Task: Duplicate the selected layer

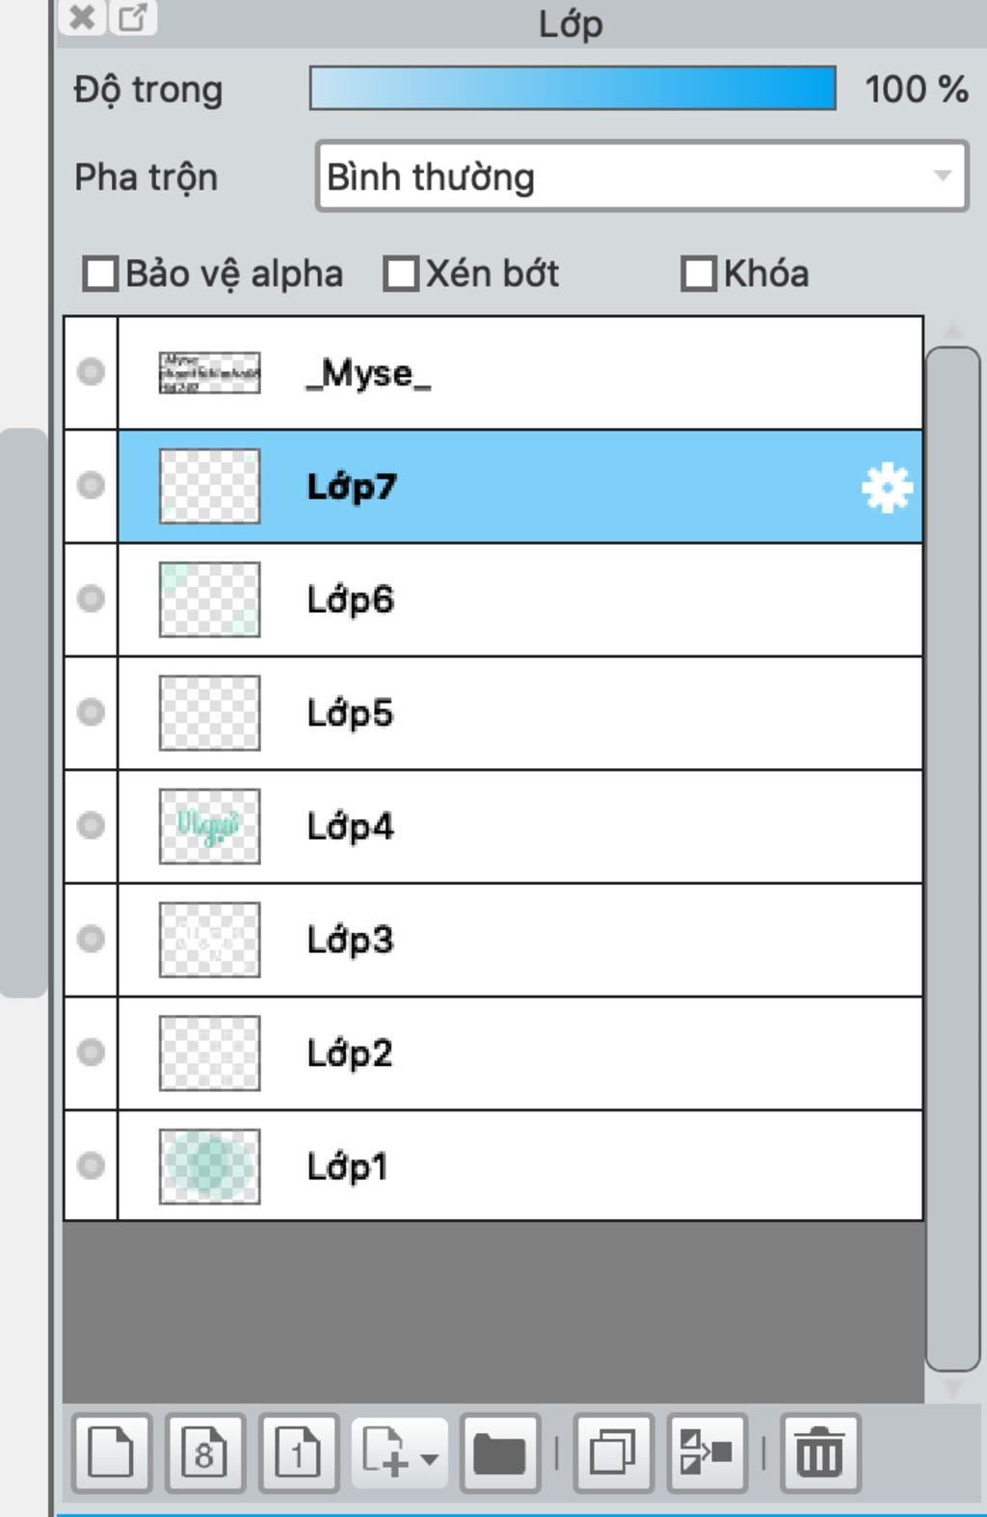Action: (x=613, y=1452)
